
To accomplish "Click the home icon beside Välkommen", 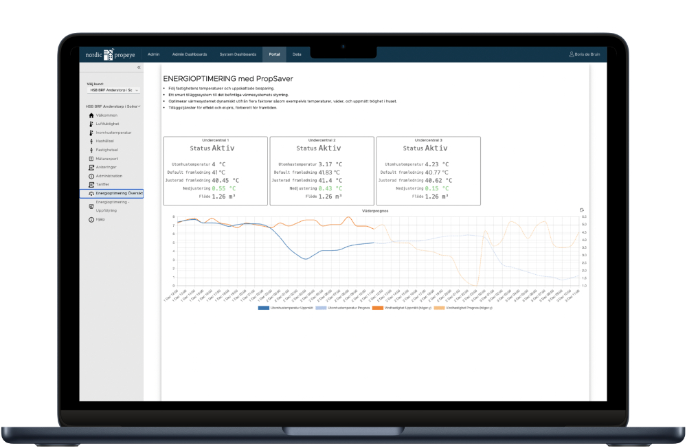I will click(91, 115).
